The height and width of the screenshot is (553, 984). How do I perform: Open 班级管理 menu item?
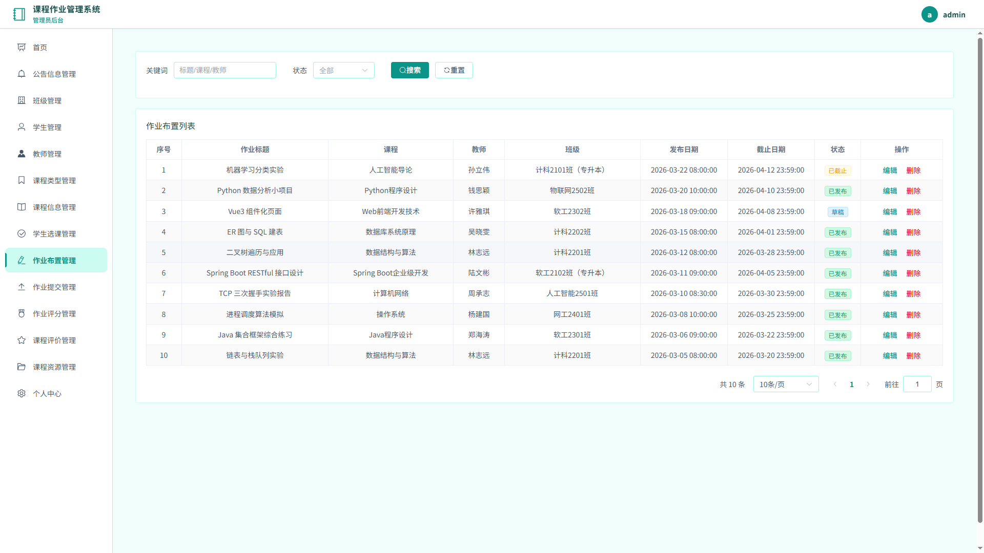click(x=56, y=100)
